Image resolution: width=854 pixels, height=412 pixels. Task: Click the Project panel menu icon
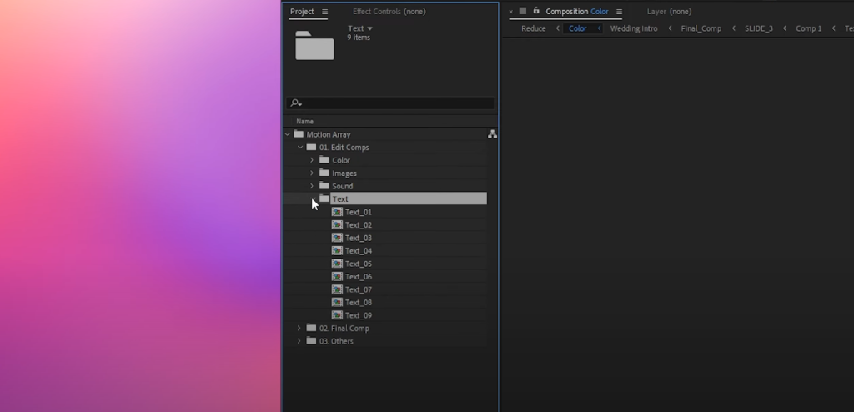[325, 12]
